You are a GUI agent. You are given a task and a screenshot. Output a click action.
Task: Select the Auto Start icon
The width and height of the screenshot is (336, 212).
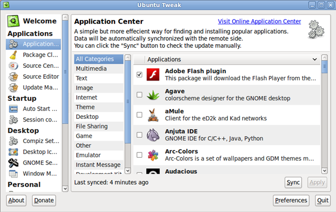tap(13, 109)
